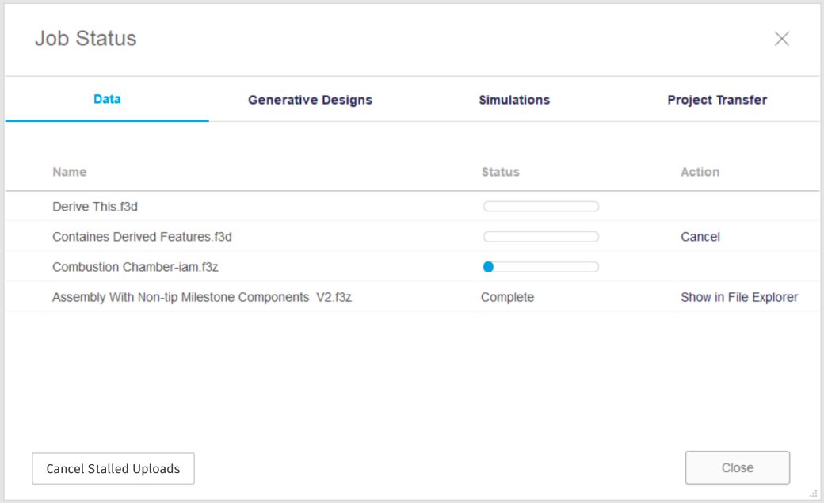Click the Status column header
This screenshot has width=824, height=503.
point(500,172)
